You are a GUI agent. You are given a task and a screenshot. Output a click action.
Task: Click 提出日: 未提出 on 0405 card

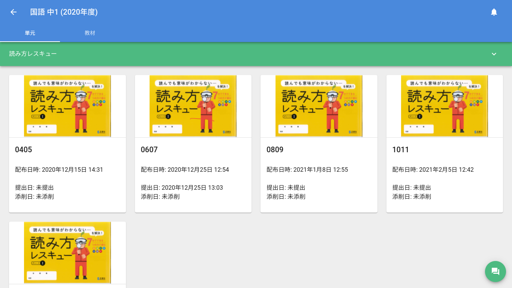pos(34,187)
